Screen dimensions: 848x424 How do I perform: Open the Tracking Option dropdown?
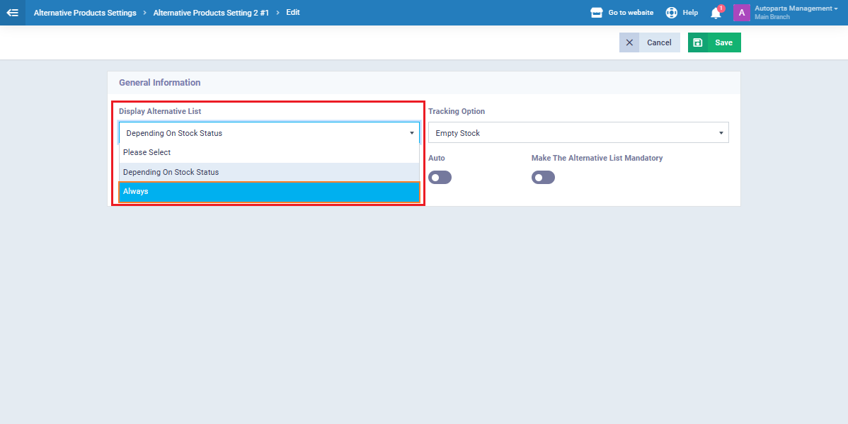578,133
